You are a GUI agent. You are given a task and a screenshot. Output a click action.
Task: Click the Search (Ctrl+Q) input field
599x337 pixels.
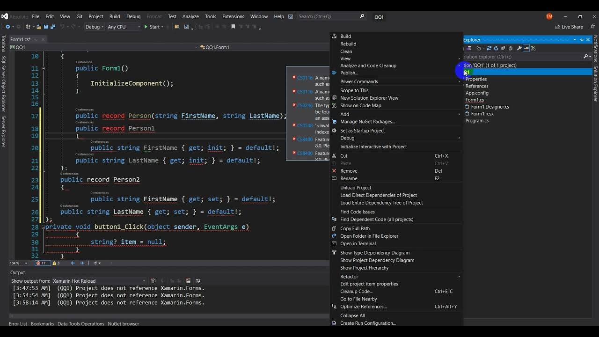[331, 16]
